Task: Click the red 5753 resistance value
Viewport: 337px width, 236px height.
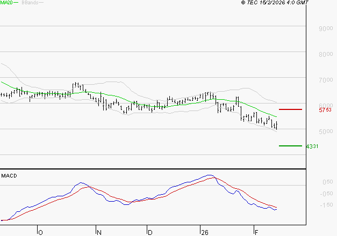Action: [x=325, y=110]
